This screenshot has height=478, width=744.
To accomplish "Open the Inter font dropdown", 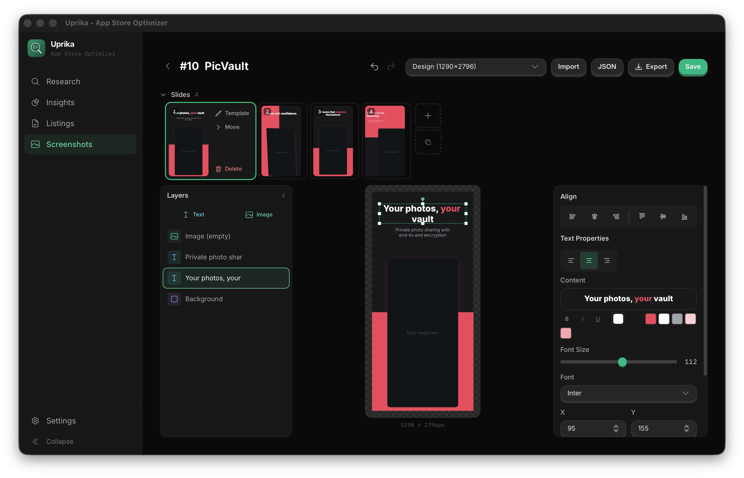I will click(x=628, y=393).
